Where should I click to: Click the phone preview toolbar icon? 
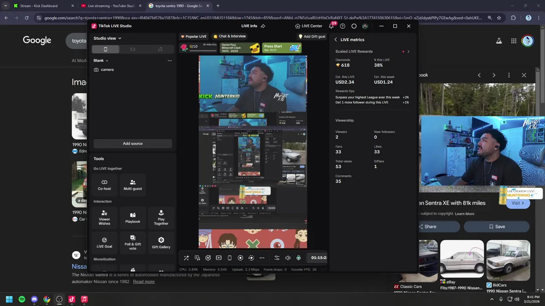click(229, 258)
